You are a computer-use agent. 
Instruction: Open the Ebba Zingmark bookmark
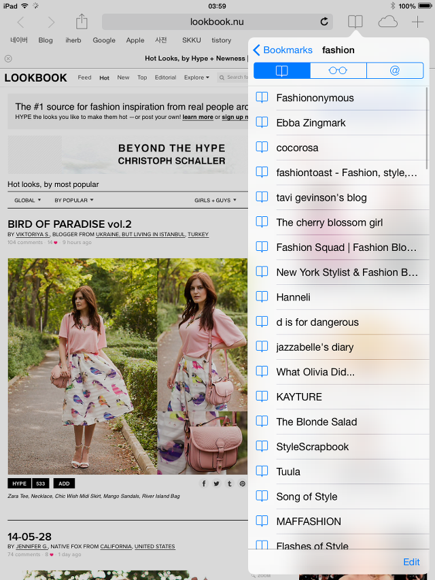click(338, 123)
